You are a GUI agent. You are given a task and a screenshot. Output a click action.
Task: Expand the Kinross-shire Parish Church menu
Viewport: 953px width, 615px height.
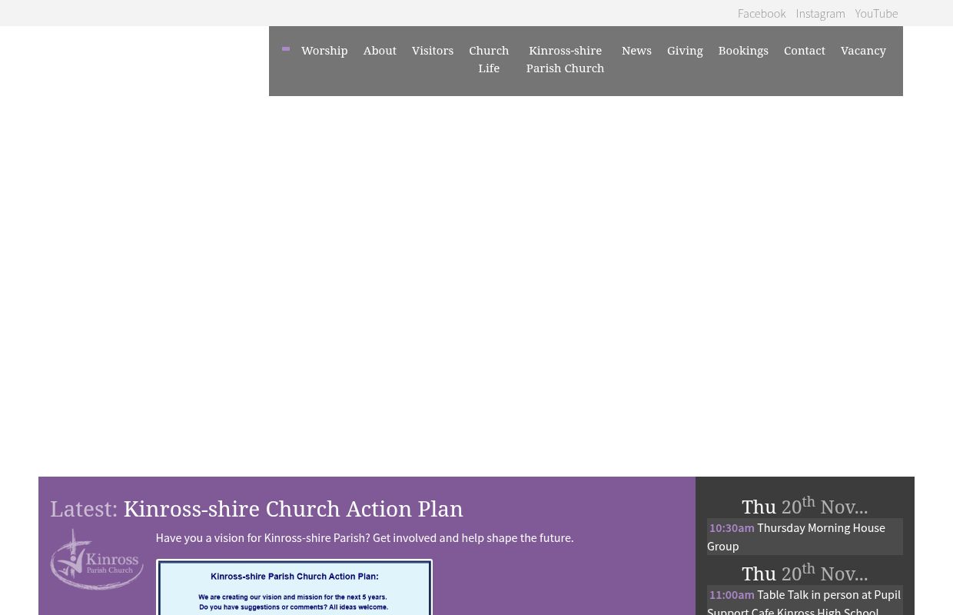pos(565,59)
